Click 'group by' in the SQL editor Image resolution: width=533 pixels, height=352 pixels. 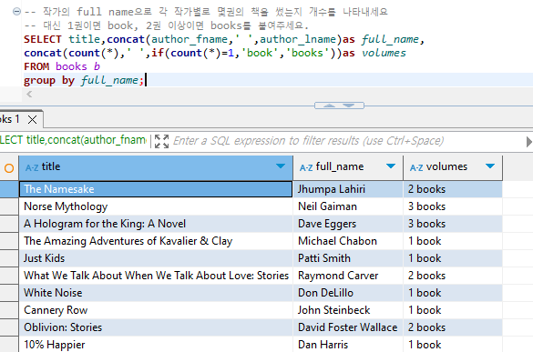coord(49,80)
